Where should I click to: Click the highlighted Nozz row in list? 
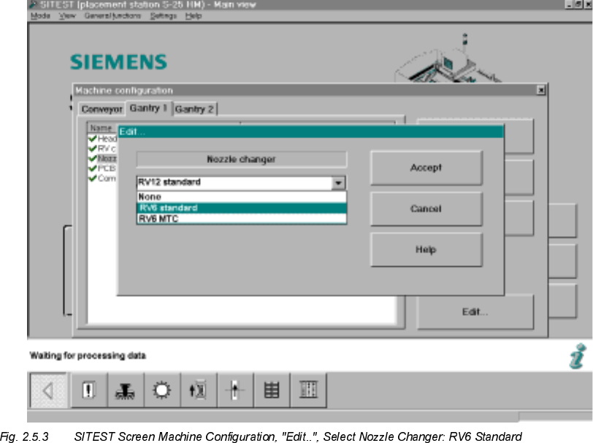point(102,159)
